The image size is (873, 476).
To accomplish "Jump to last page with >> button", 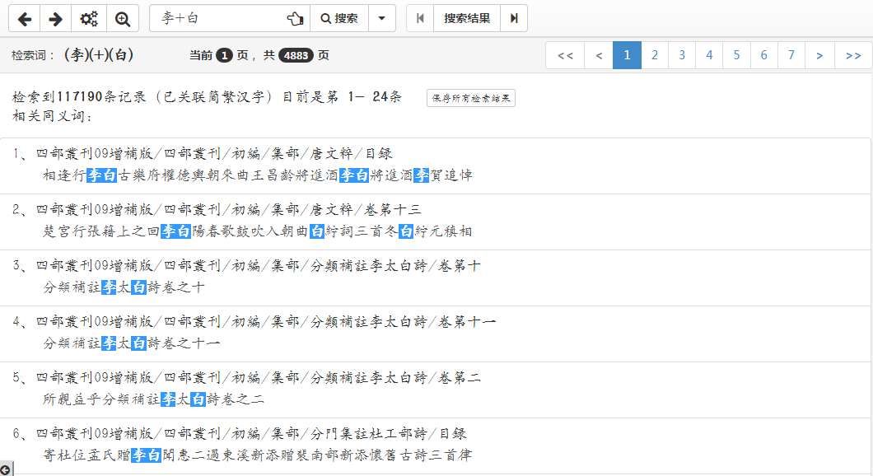I will pyautogui.click(x=852, y=55).
